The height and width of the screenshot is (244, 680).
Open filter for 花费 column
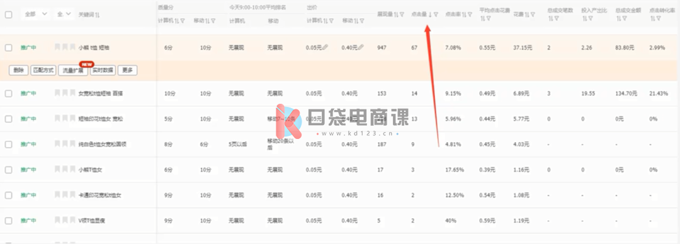point(533,14)
